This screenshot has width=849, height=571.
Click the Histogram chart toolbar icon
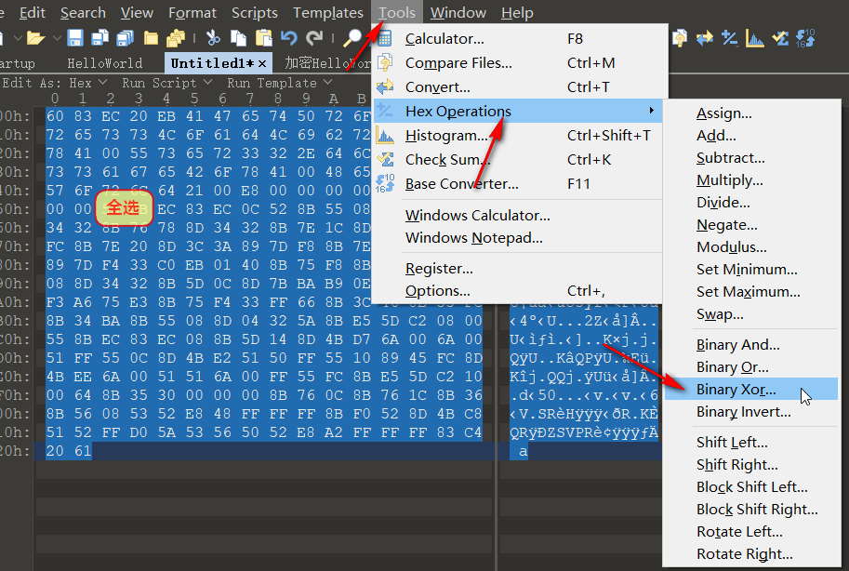click(755, 38)
